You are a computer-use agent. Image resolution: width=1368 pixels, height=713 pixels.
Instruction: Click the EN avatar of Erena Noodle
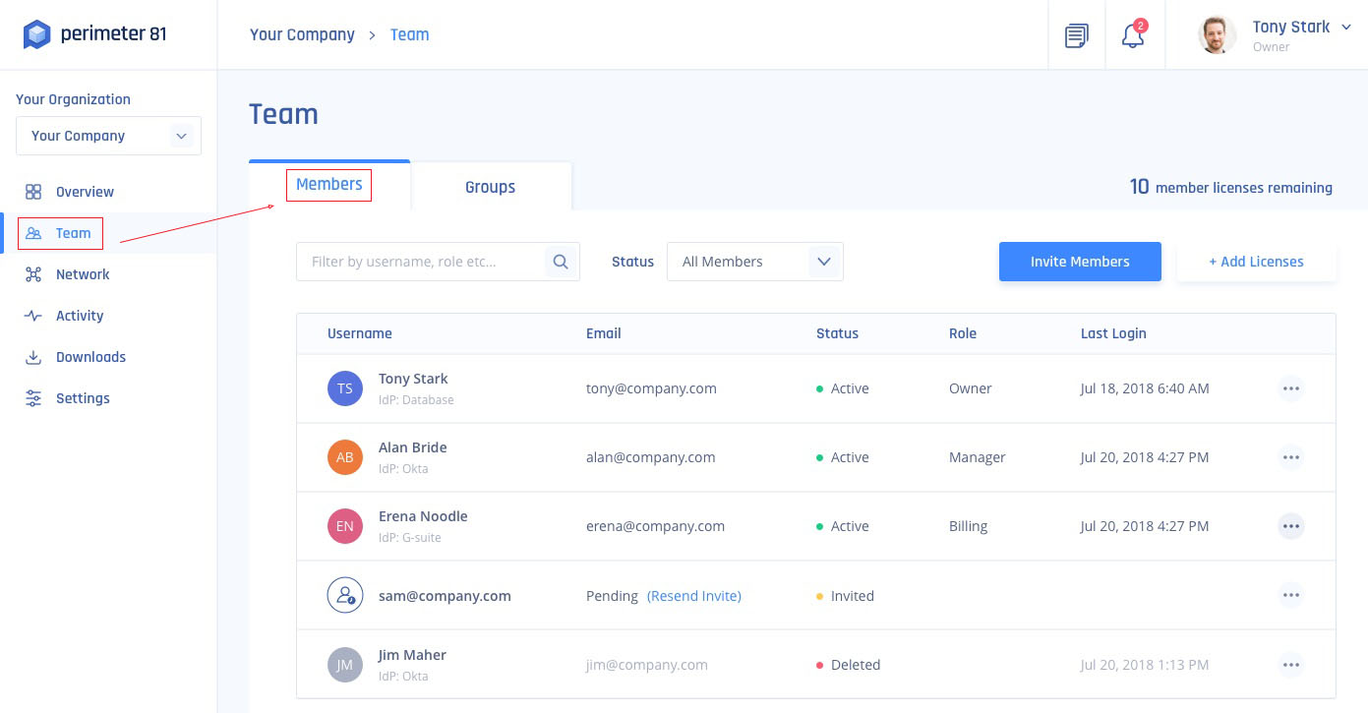pyautogui.click(x=345, y=526)
